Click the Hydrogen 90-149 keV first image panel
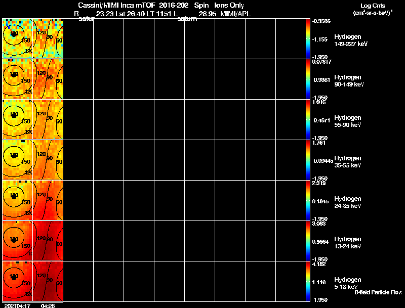The width and height of the screenshot is (405, 308). [18, 79]
